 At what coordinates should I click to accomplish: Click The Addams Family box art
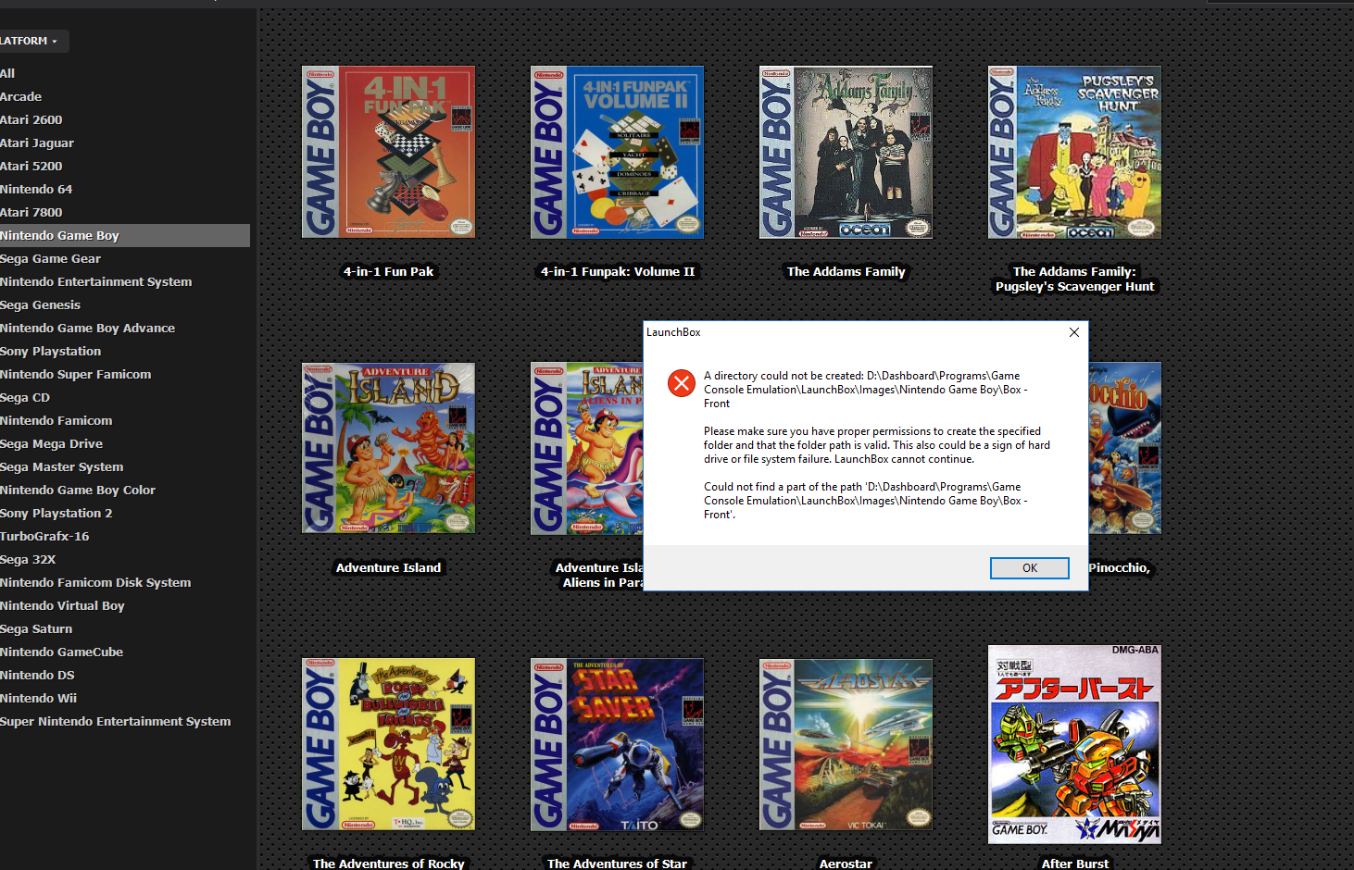[x=846, y=152]
